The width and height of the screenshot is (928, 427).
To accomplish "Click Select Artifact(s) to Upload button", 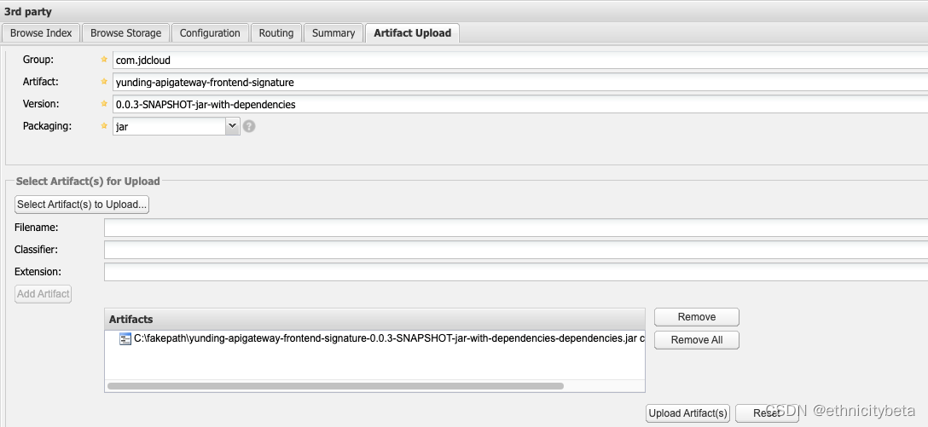I will coord(82,205).
